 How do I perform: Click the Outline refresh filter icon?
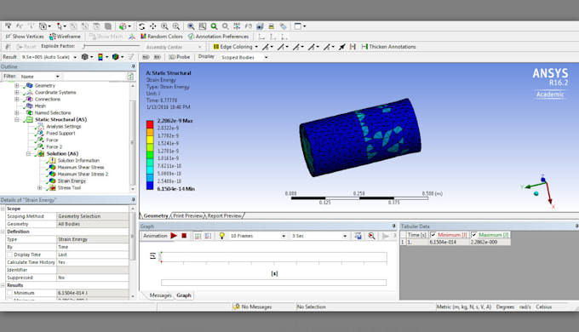coord(130,76)
